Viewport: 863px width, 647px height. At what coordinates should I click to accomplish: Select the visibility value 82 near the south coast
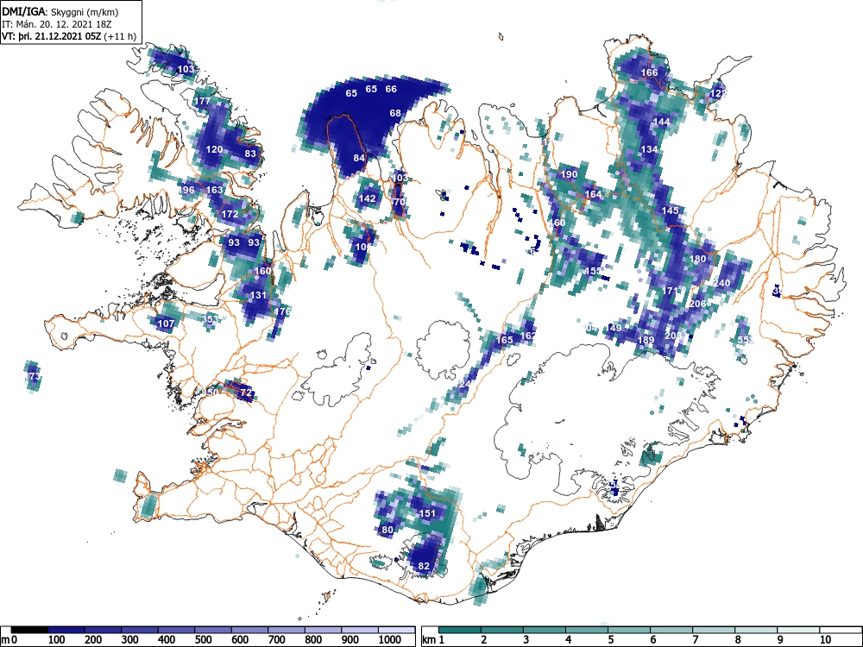424,566
